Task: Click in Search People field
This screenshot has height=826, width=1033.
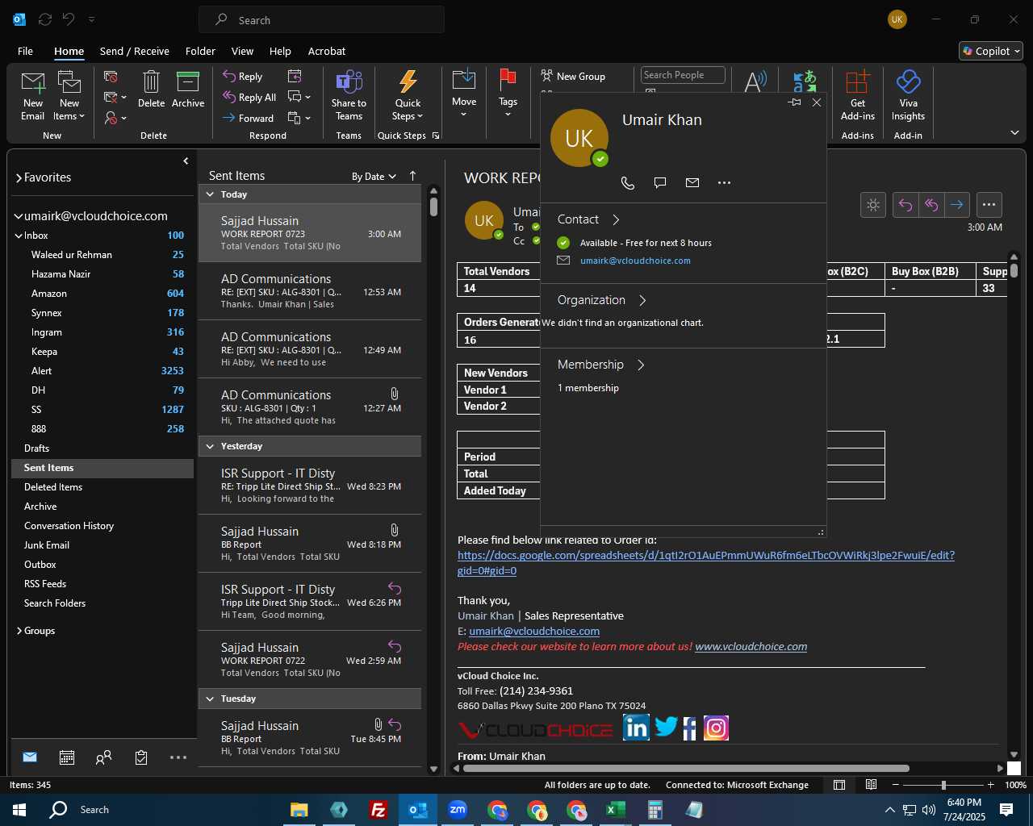Action: pyautogui.click(x=683, y=75)
